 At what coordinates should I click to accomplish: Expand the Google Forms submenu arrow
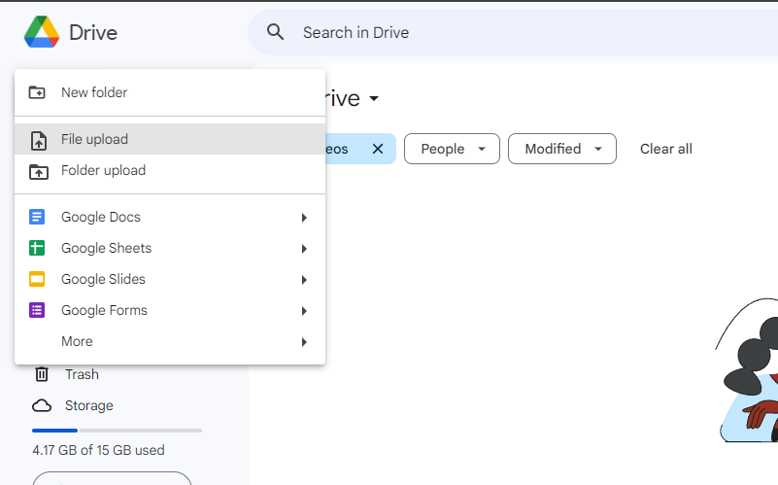pyautogui.click(x=304, y=311)
